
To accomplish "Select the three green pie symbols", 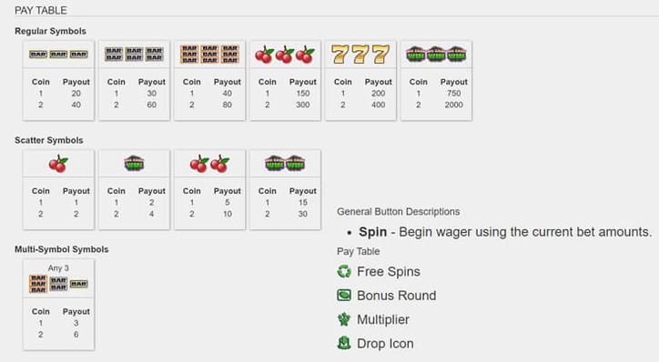I will point(436,55).
